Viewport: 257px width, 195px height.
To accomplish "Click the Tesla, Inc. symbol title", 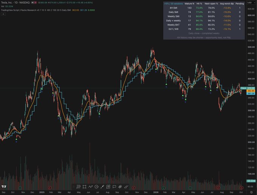I will click(x=7, y=3).
